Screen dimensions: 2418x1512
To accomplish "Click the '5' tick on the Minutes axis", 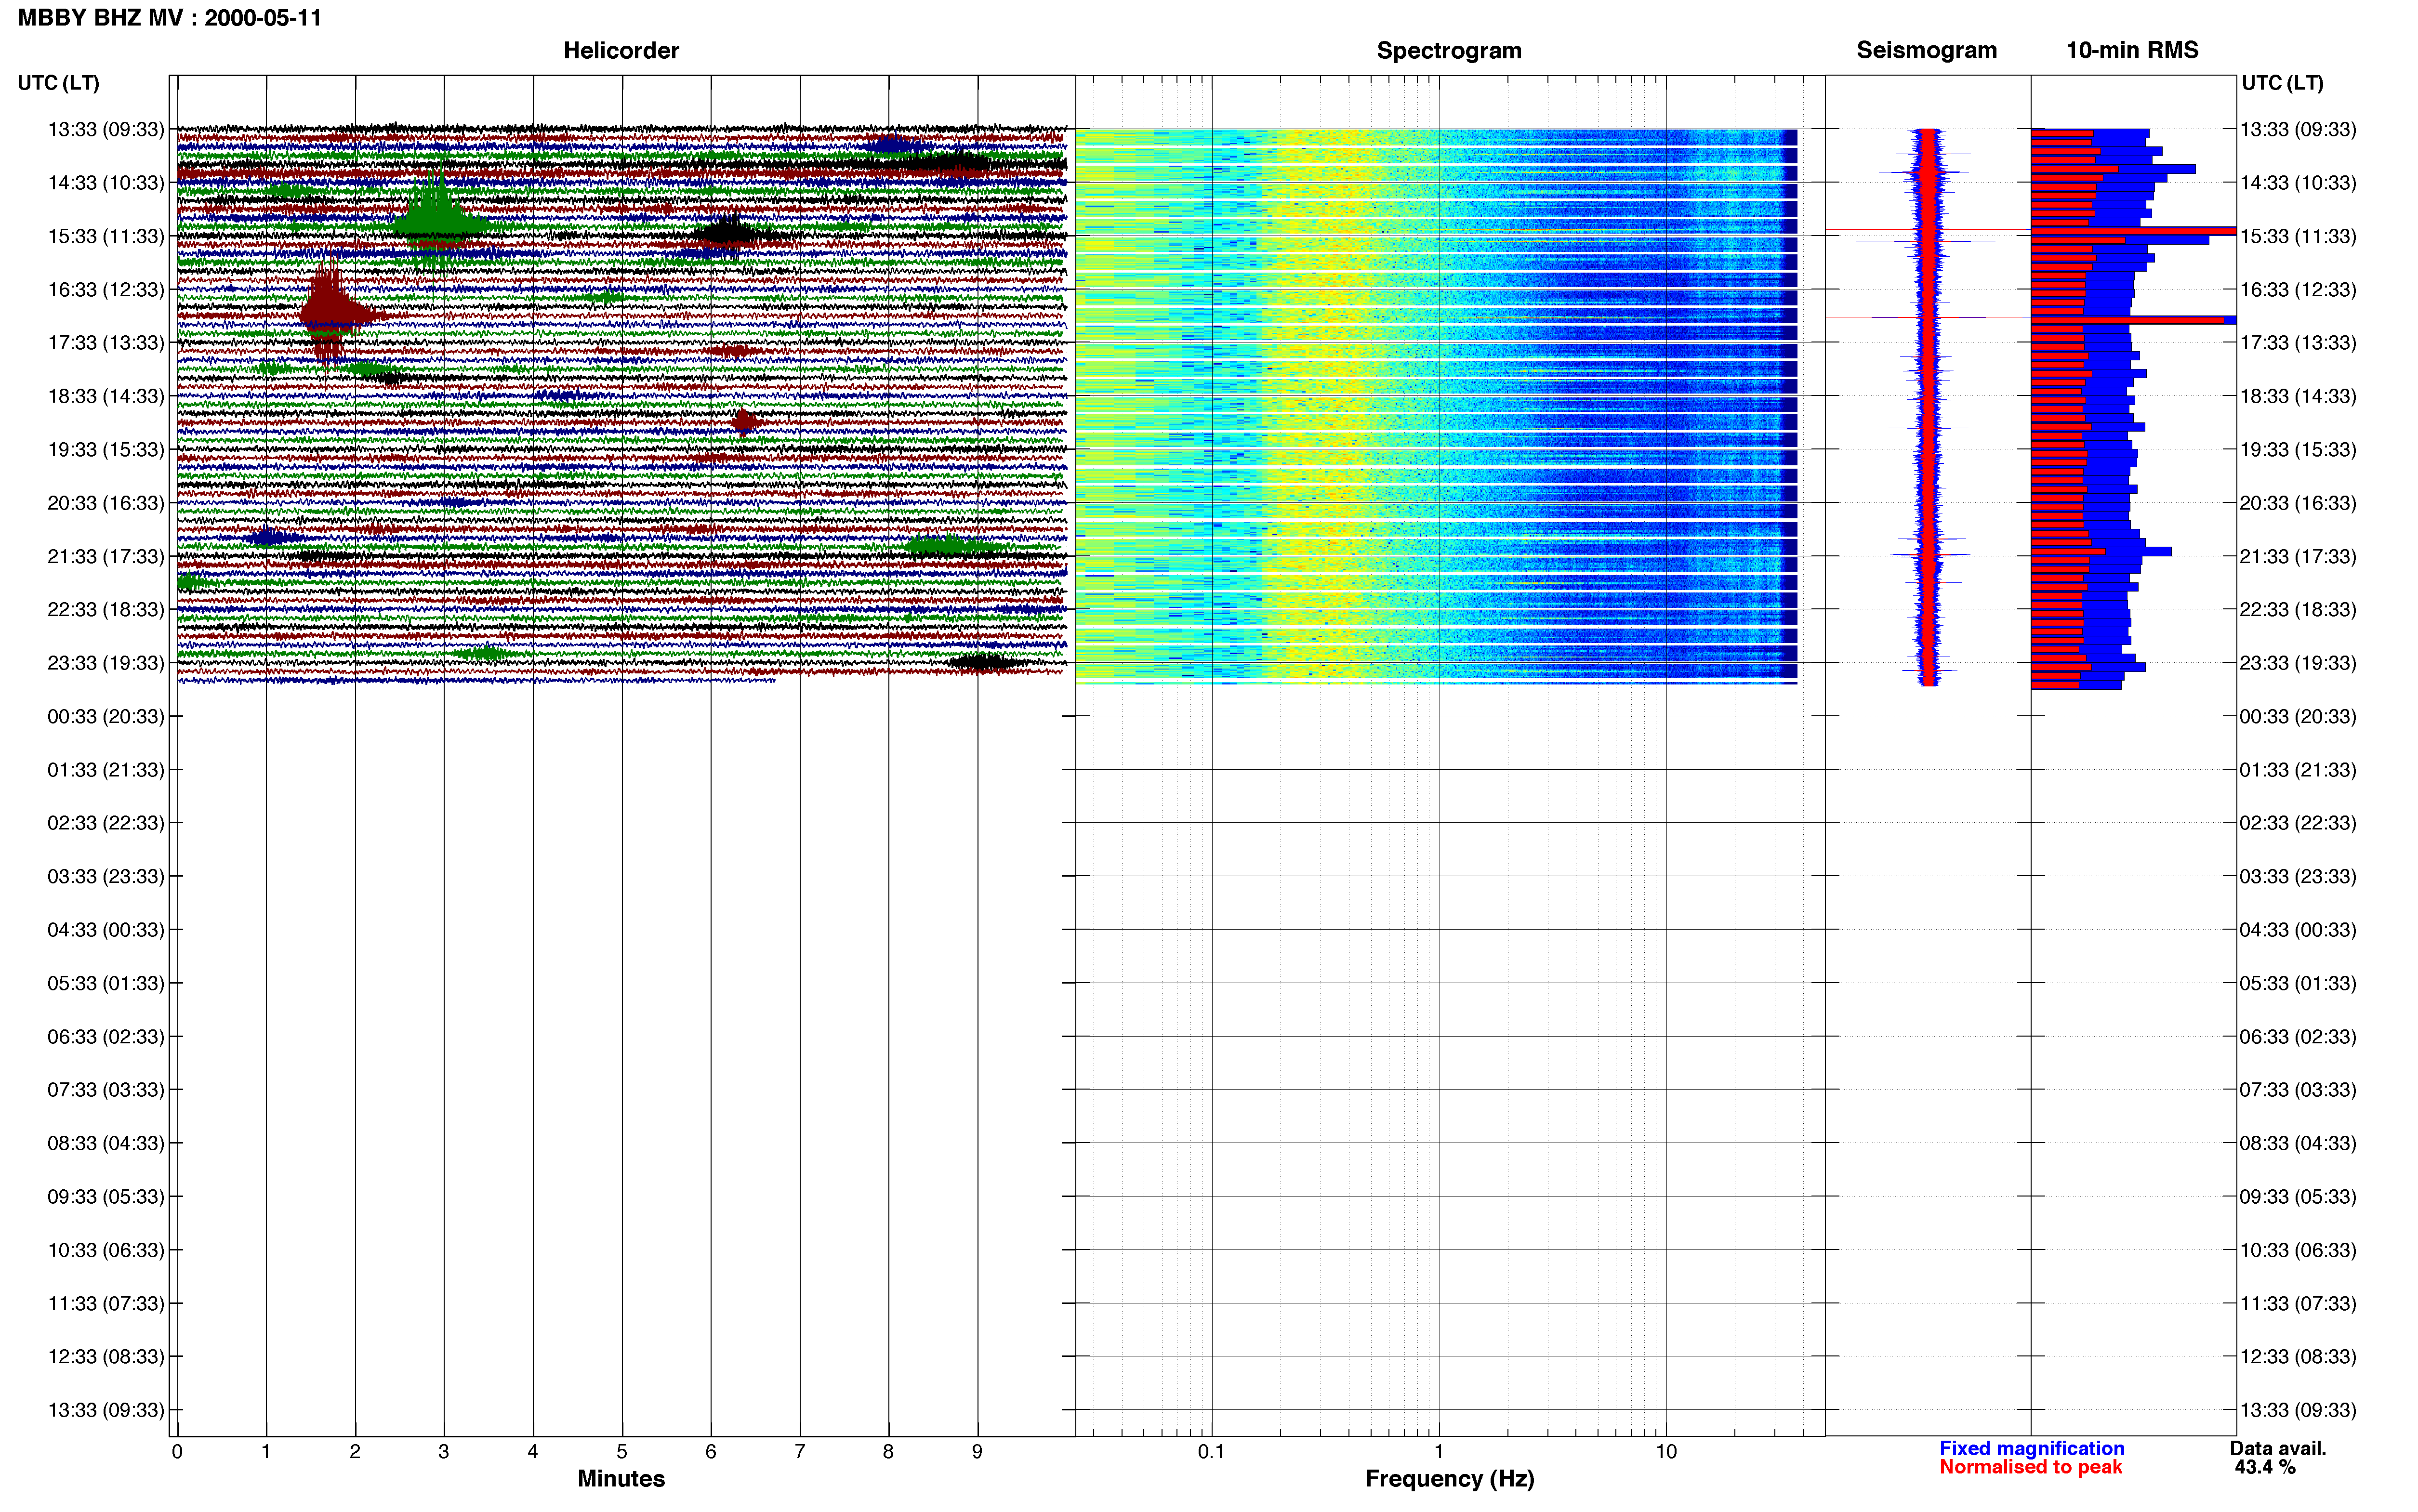I will tap(622, 1451).
